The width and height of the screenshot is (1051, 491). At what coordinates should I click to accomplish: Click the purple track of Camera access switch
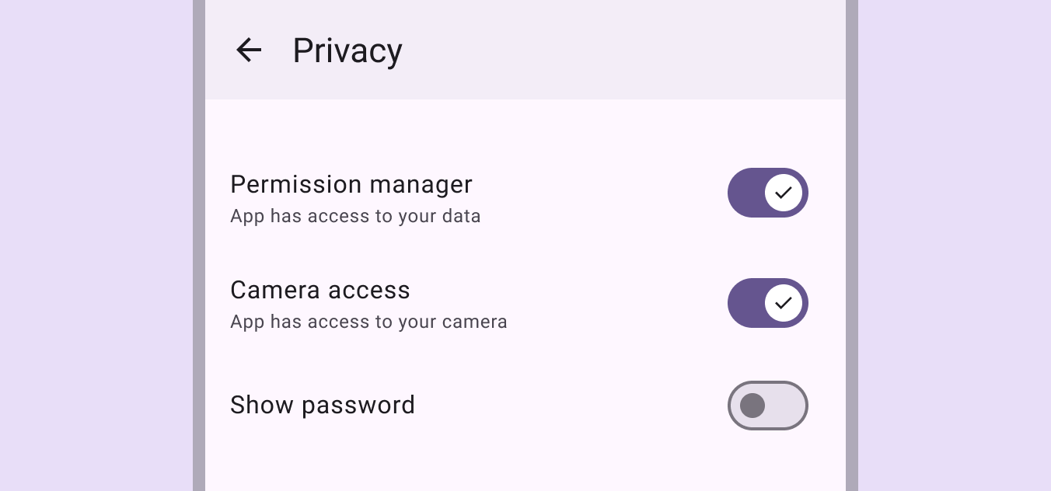745,303
